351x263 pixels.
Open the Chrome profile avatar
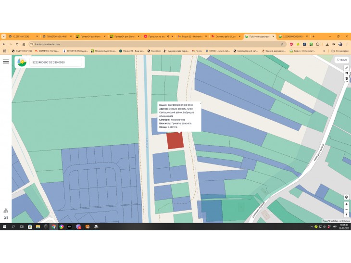[x=340, y=44]
